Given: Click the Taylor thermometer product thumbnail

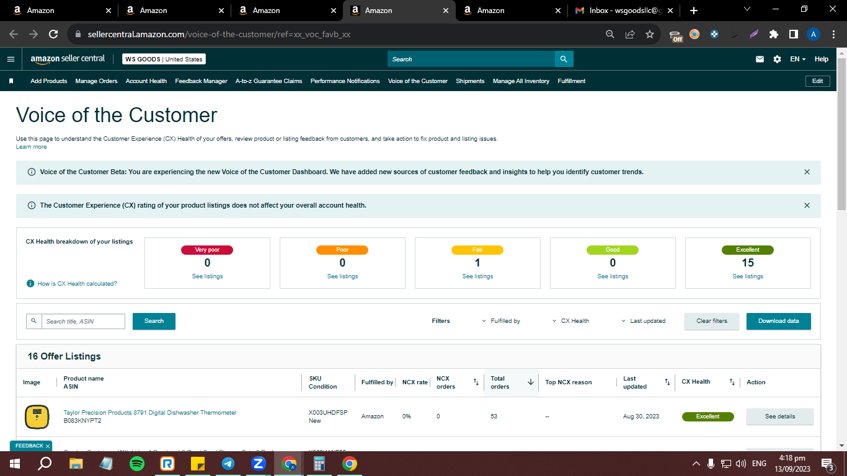Looking at the screenshot, I should [x=37, y=416].
